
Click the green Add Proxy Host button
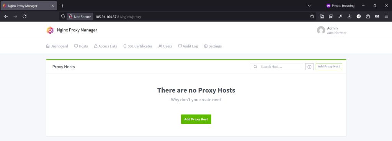click(x=196, y=119)
